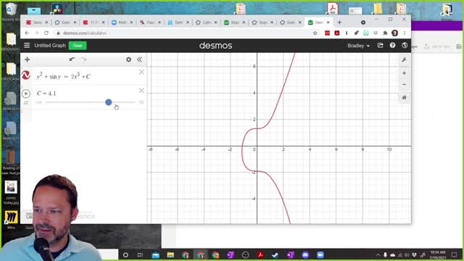
Task: Collapse the expression list panel
Action: pyautogui.click(x=140, y=59)
